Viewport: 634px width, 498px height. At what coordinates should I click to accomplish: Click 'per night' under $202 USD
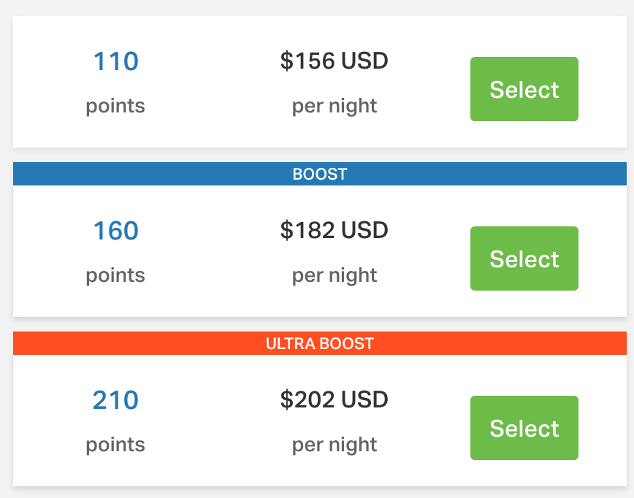pos(334,445)
